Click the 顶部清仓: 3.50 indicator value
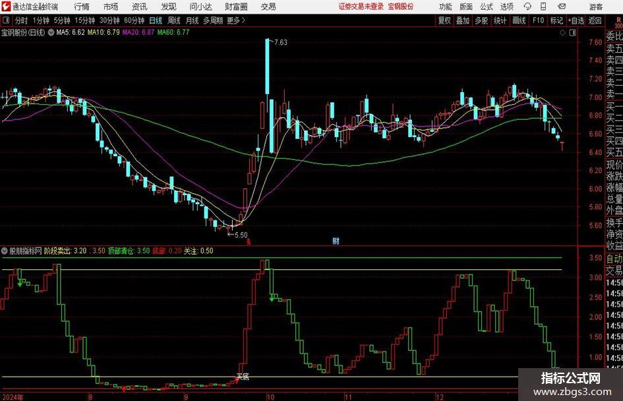The width and height of the screenshot is (623, 401). coord(129,251)
